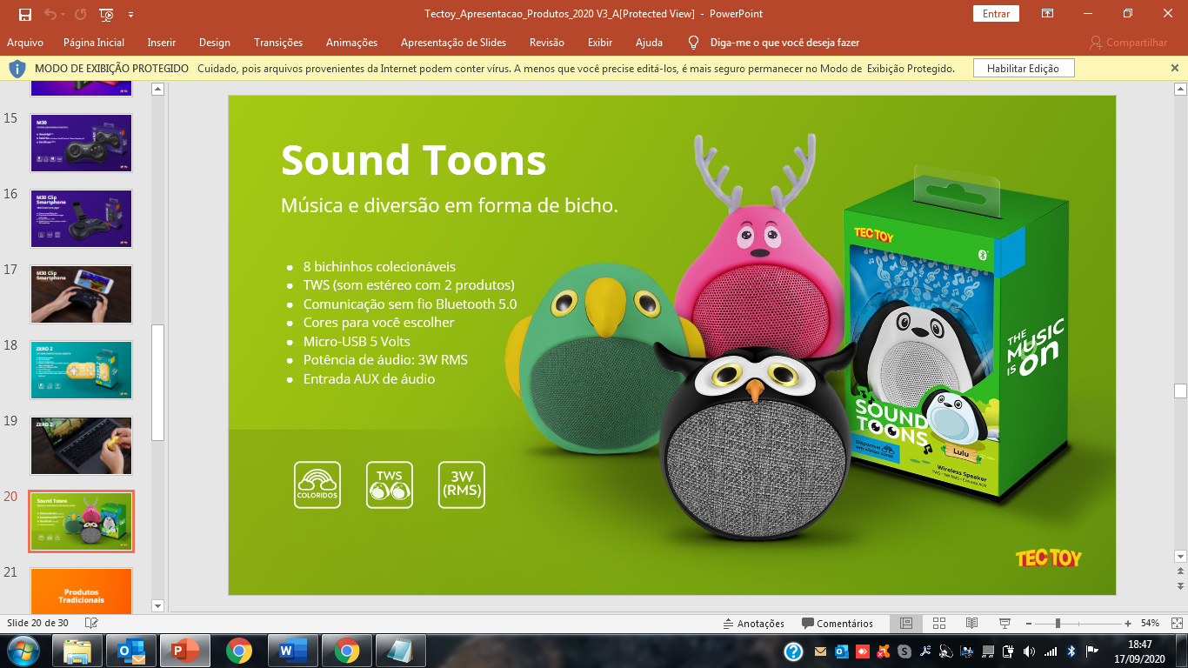Click the 3W (RMS) icon on slide
The width and height of the screenshot is (1188, 668).
(462, 485)
